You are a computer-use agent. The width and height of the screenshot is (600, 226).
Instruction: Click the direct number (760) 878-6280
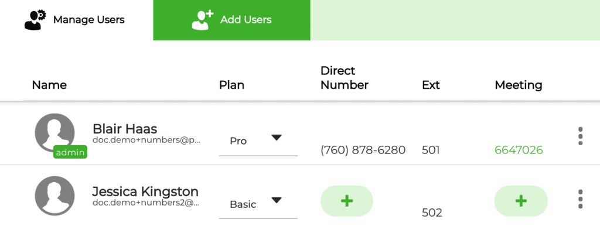363,150
